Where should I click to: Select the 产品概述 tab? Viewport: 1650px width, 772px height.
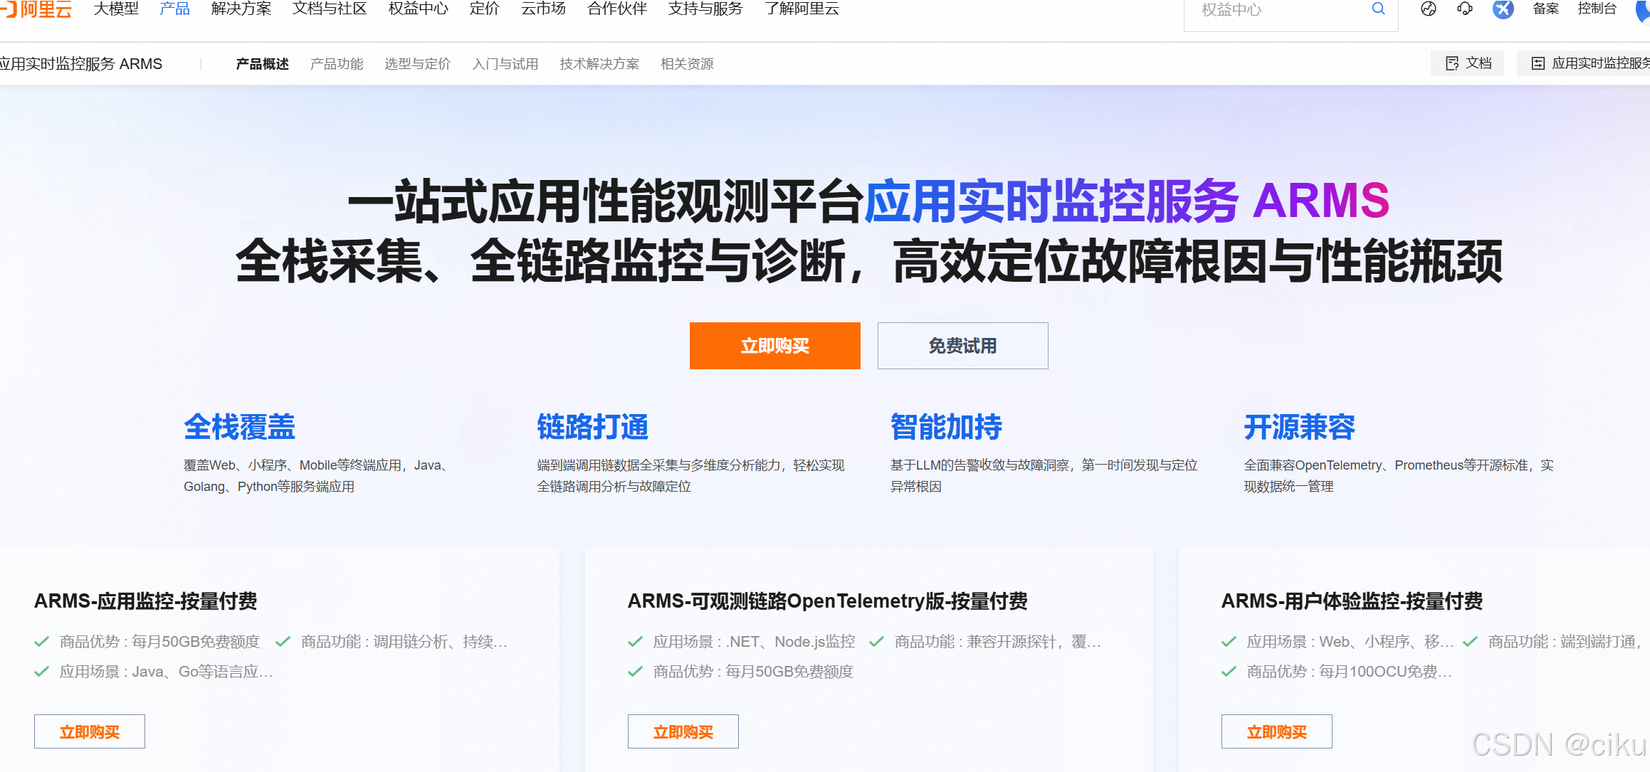tap(263, 64)
